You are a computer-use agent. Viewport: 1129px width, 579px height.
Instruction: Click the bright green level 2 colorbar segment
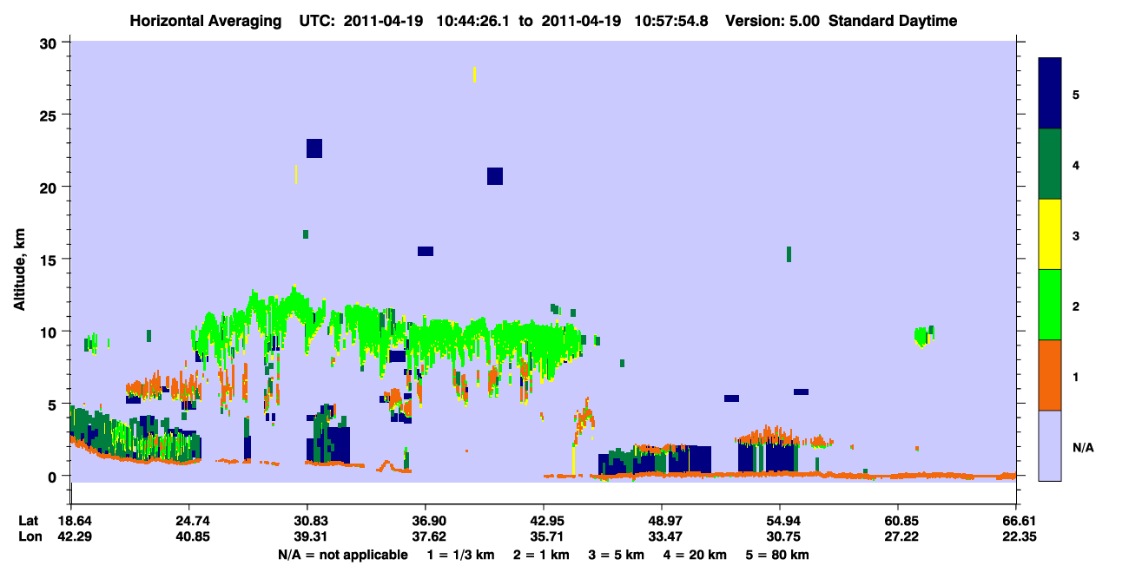1050,304
